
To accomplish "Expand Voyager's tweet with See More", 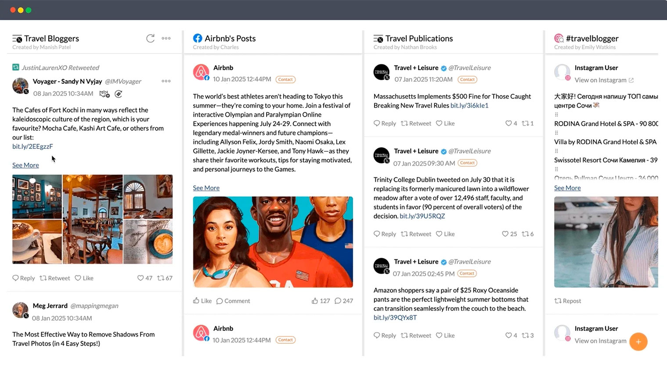I will pyautogui.click(x=25, y=165).
